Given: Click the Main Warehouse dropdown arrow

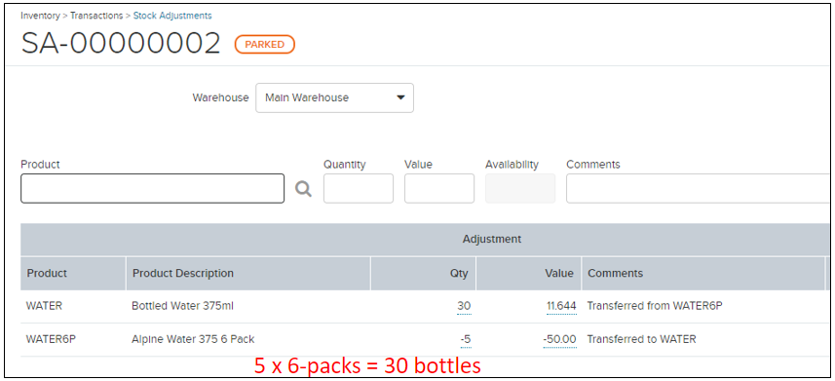Looking at the screenshot, I should (401, 97).
